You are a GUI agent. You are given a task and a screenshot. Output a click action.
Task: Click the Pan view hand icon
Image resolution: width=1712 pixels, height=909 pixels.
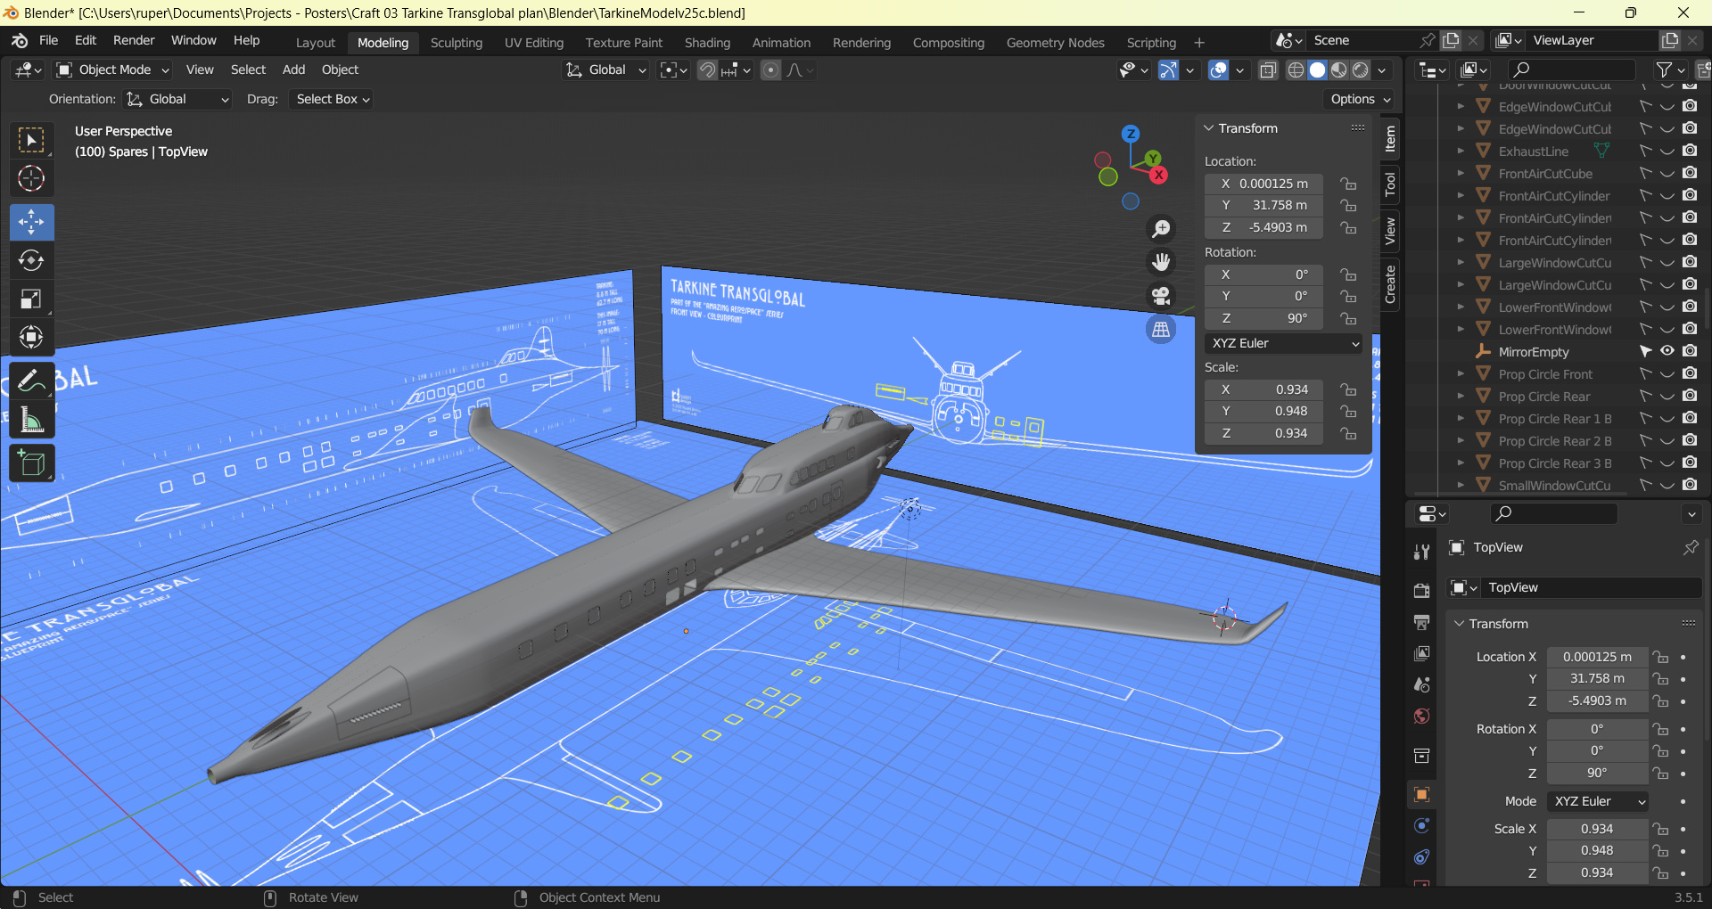pyautogui.click(x=1161, y=262)
